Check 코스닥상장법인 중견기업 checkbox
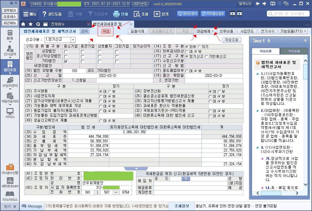312x211 pixels. (x=83, y=57)
